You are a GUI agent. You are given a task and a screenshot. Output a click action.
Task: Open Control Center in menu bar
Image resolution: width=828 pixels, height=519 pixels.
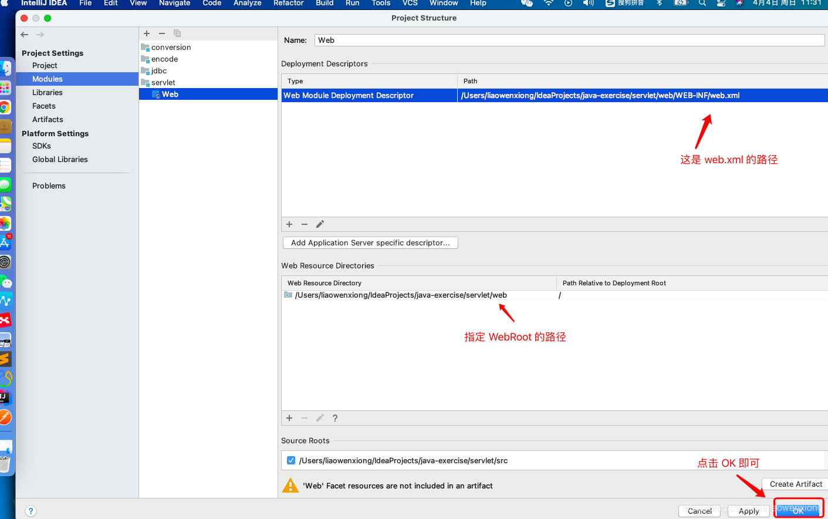click(x=721, y=3)
